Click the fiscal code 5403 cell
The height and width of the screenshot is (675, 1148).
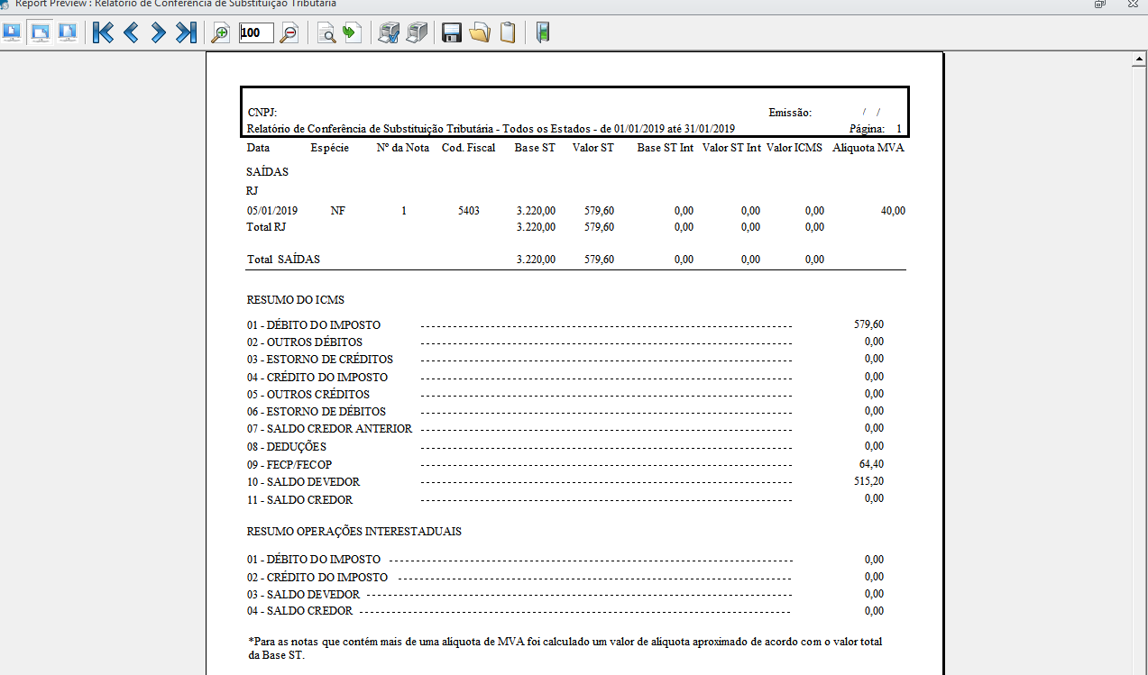pos(469,211)
